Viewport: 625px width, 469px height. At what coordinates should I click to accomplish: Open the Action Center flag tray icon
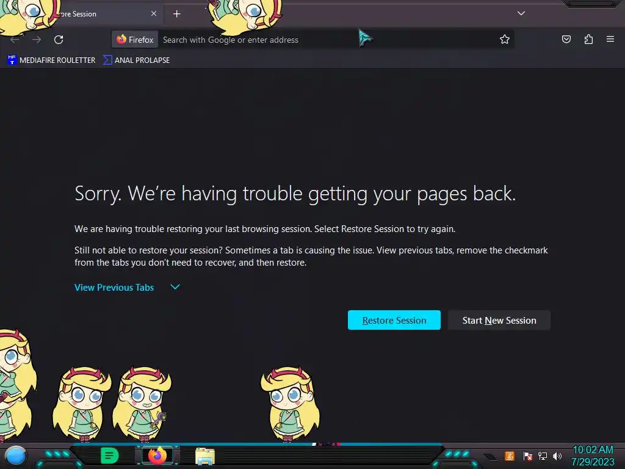(x=527, y=456)
